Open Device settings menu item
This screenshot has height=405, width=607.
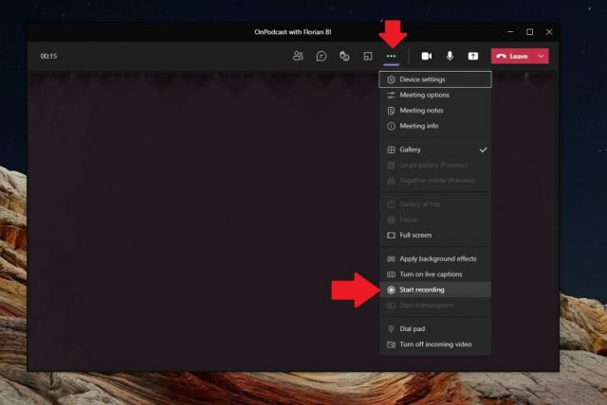(435, 79)
